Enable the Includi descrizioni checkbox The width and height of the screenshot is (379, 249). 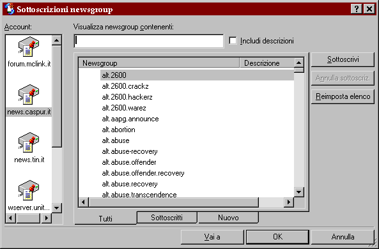tap(233, 41)
